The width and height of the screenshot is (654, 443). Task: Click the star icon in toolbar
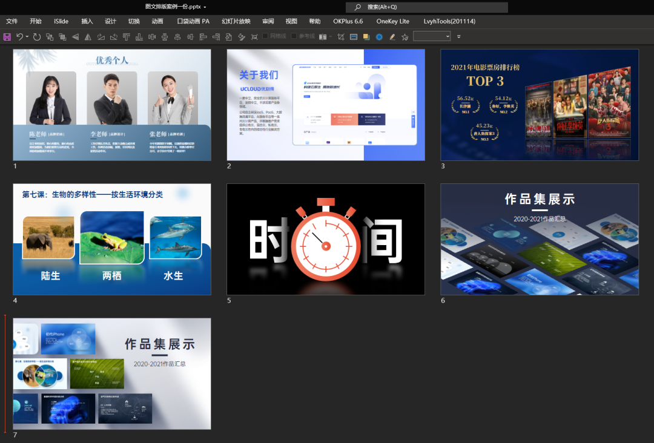[x=405, y=37]
